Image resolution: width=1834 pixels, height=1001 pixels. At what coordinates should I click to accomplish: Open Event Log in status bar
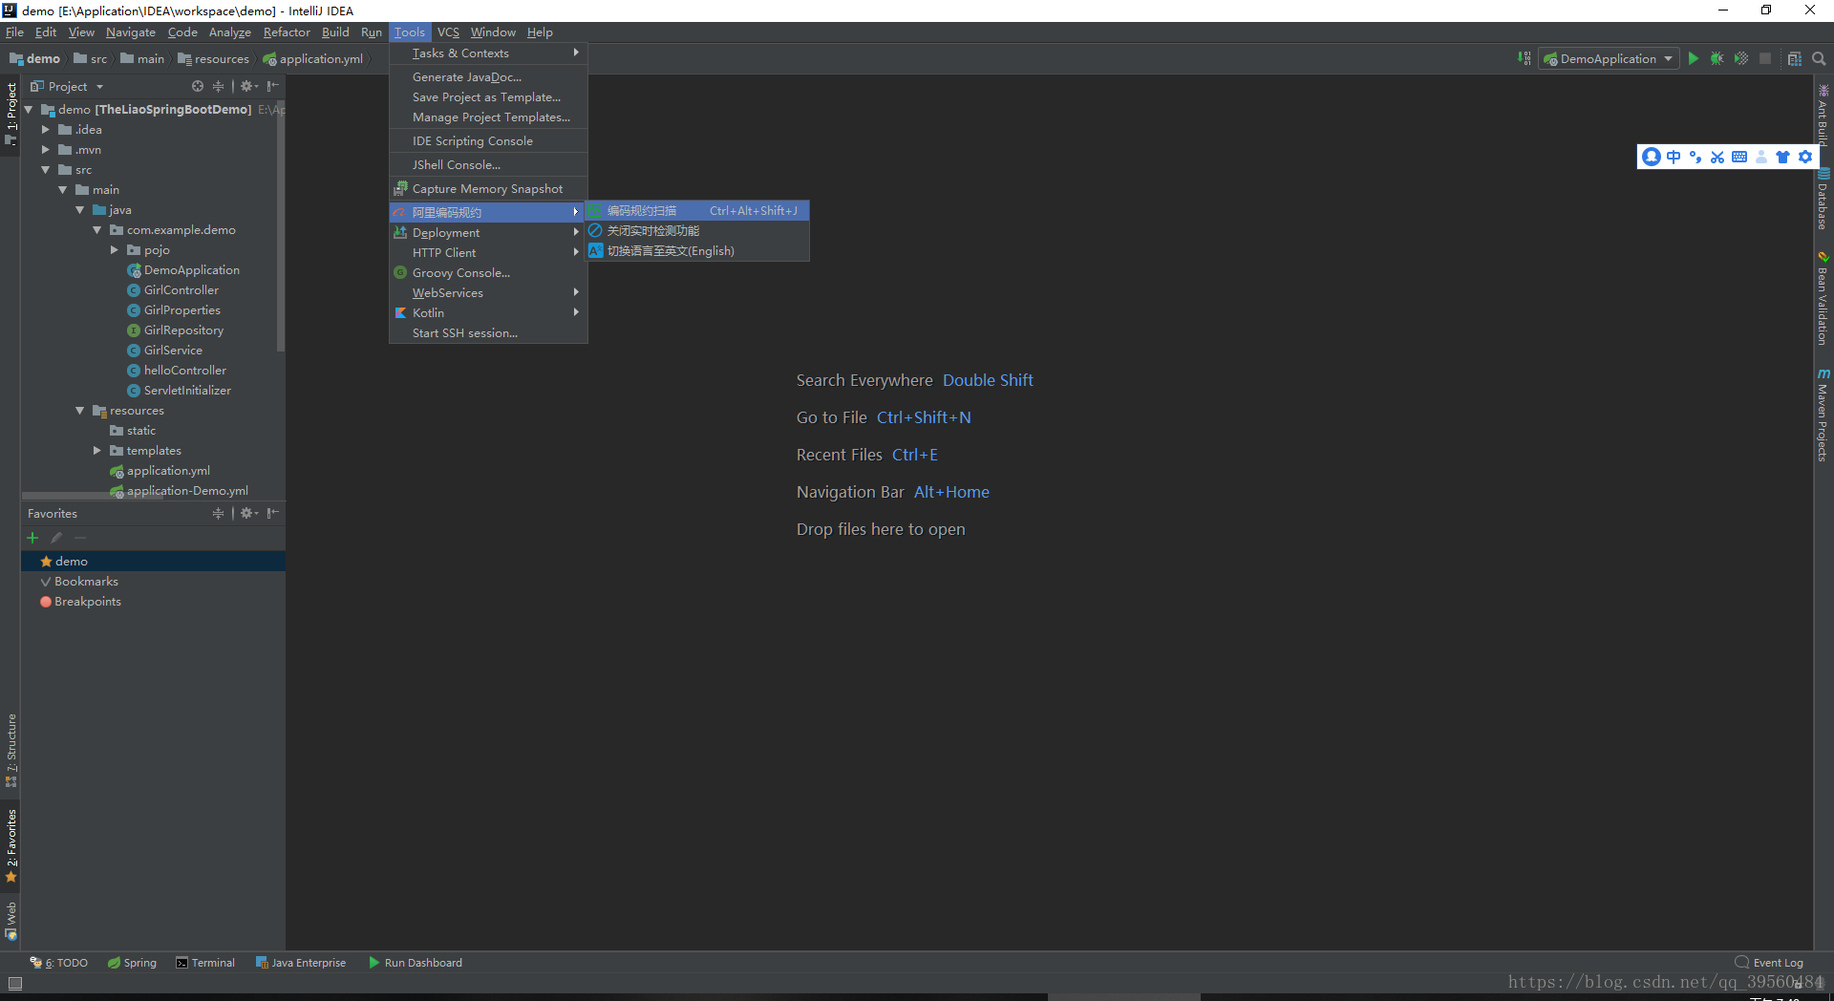pyautogui.click(x=1769, y=963)
